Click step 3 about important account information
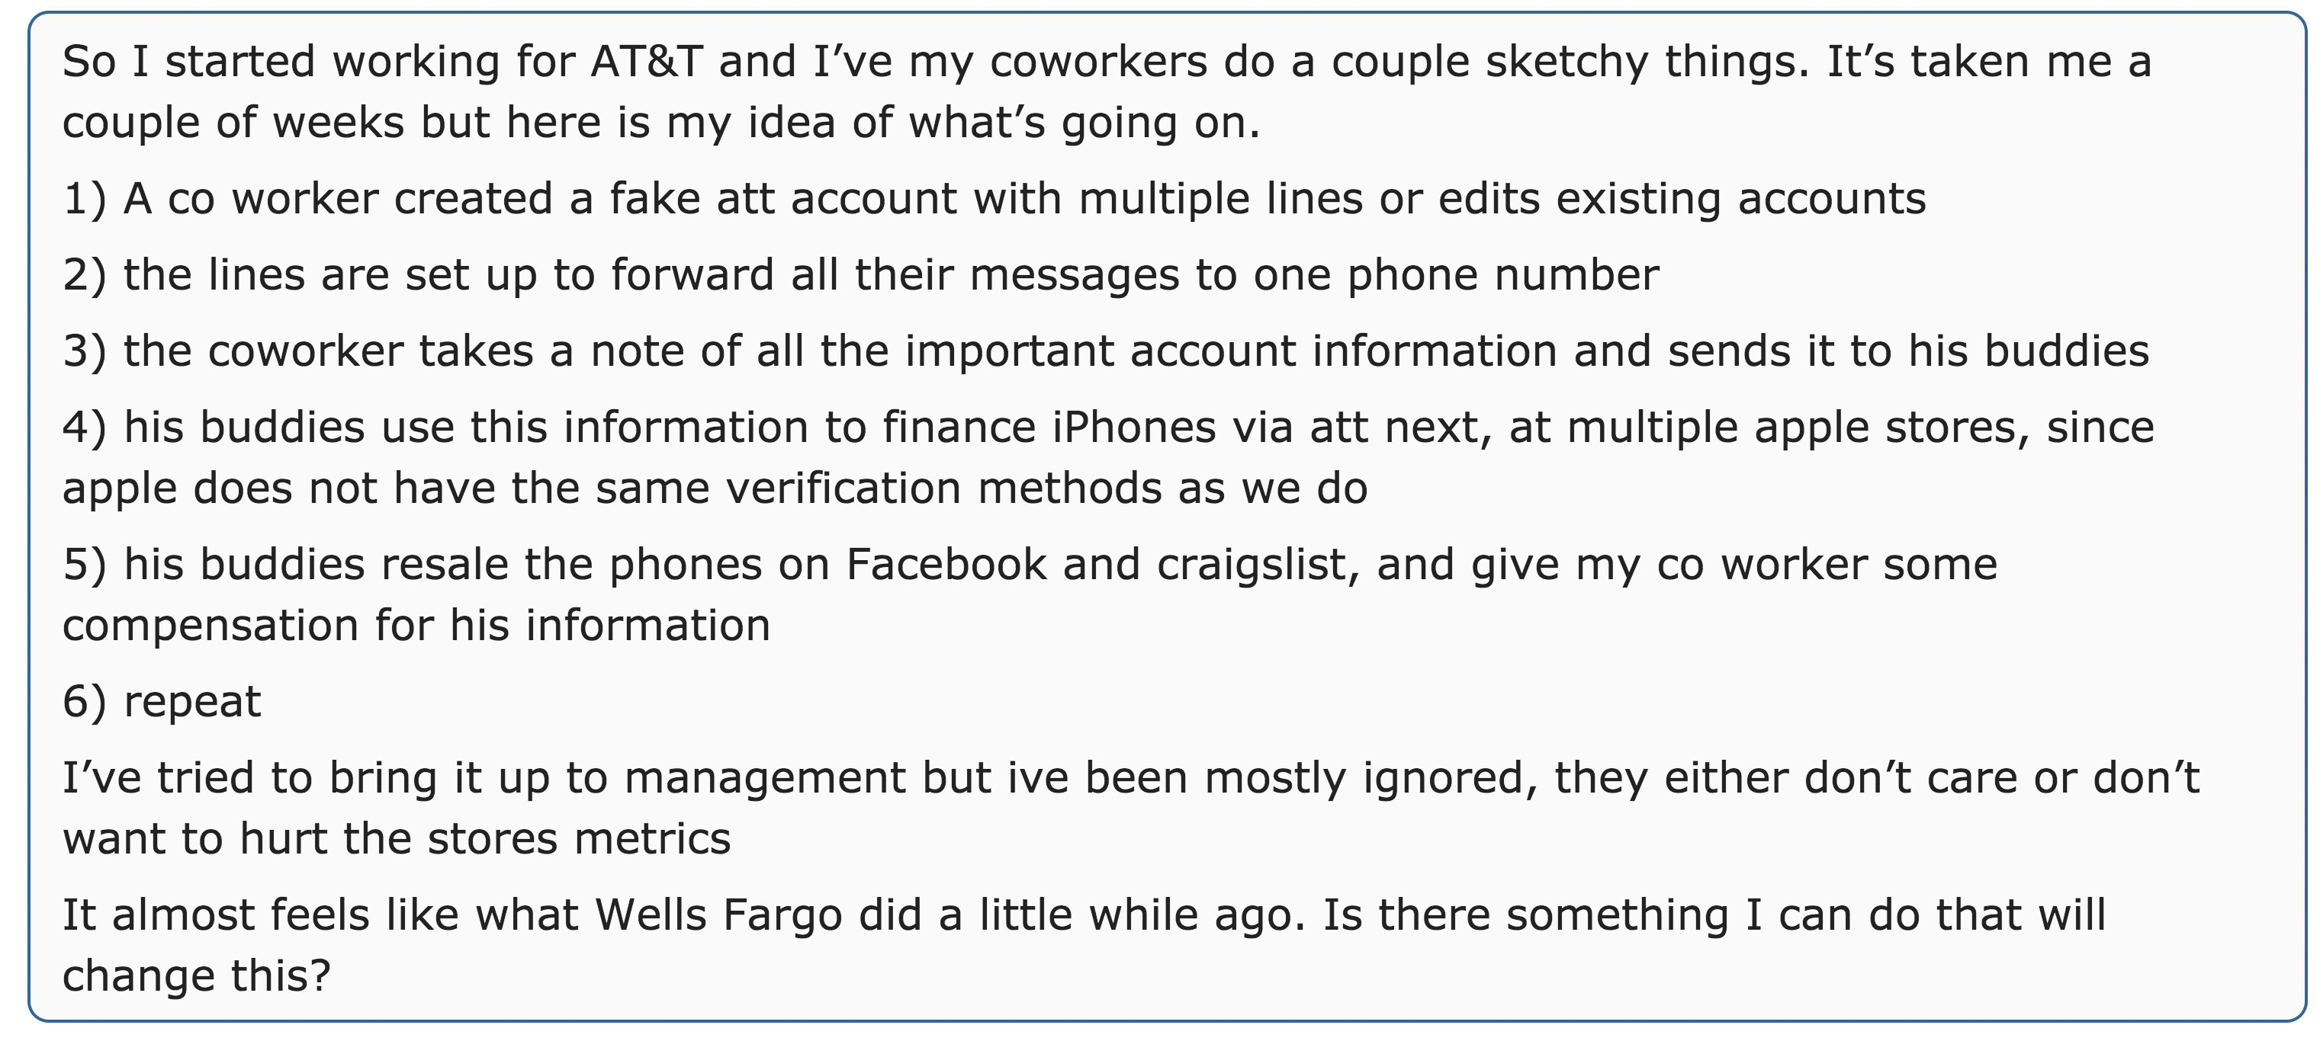Screen dimensions: 2320x1041 tap(1105, 352)
